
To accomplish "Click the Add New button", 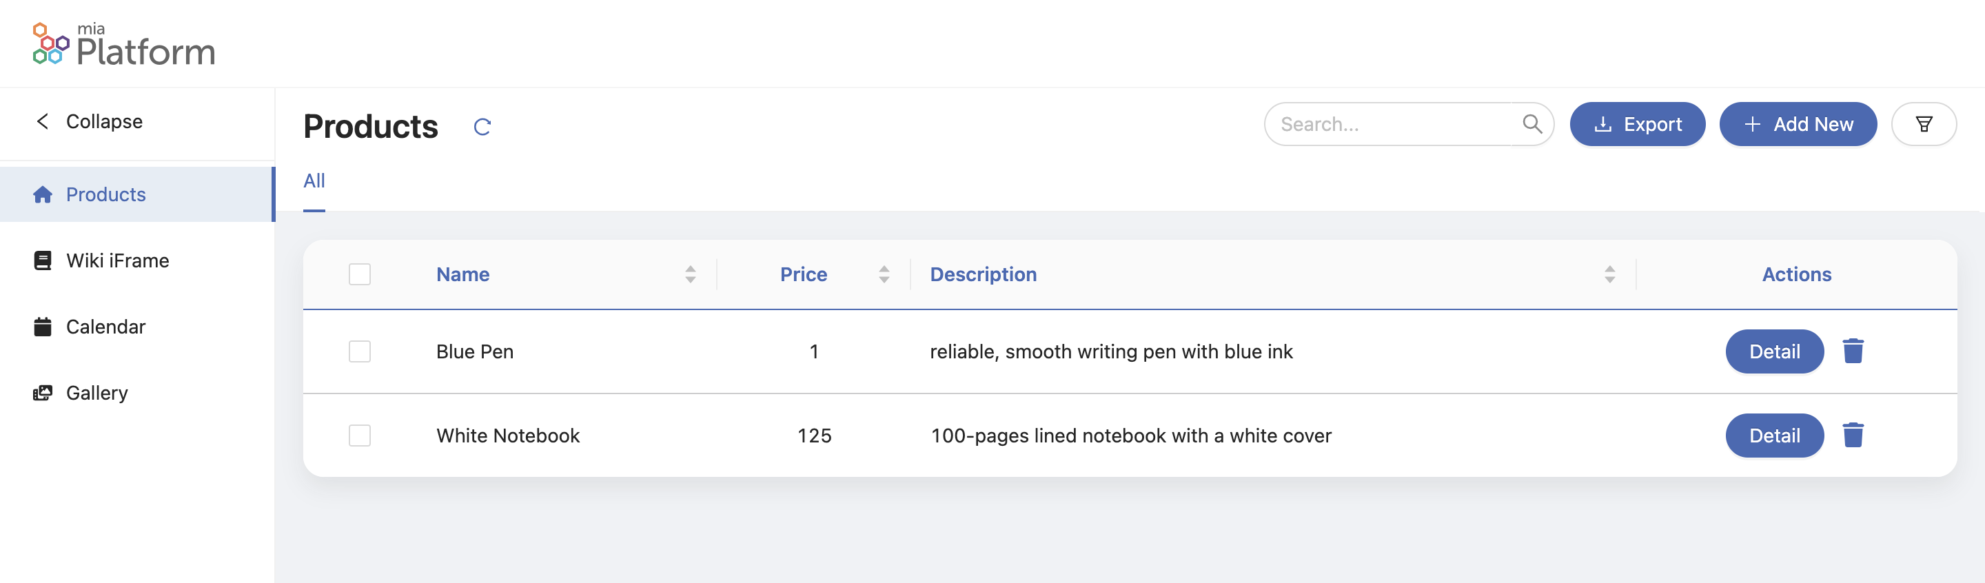I will (x=1798, y=124).
